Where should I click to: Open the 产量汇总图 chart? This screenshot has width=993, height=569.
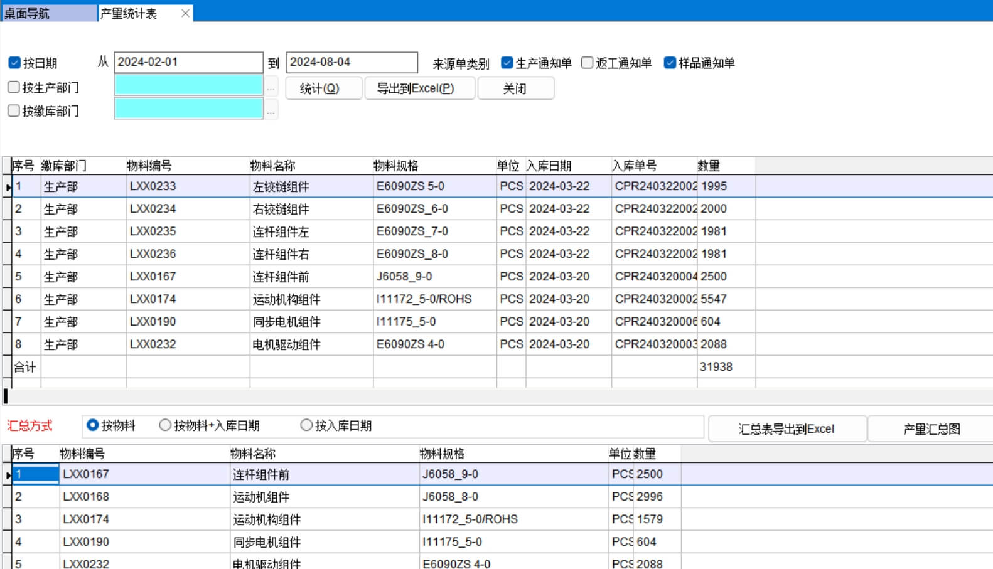point(931,429)
